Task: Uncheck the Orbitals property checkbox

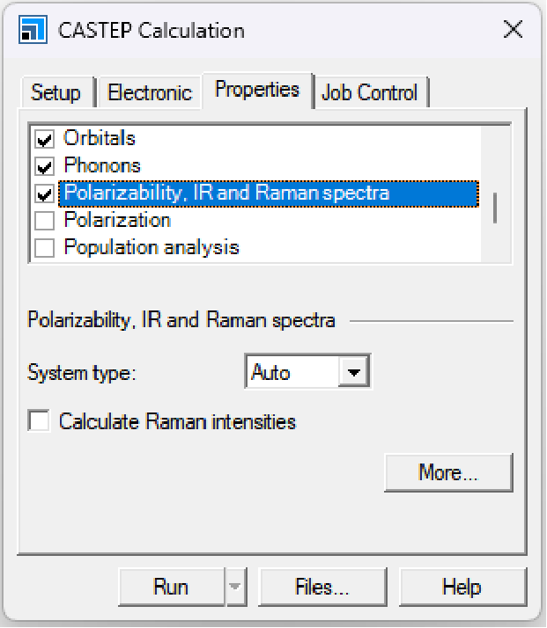Action: coord(44,139)
